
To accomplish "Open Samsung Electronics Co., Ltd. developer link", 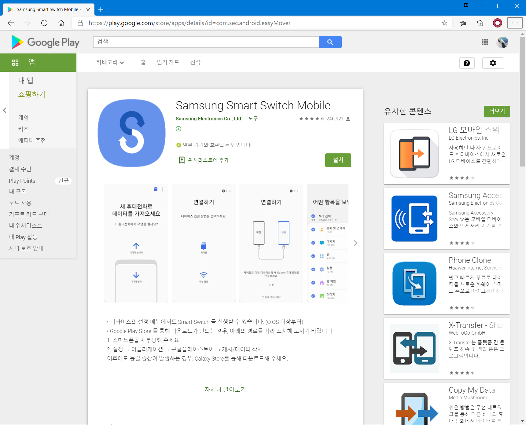I will [x=209, y=119].
